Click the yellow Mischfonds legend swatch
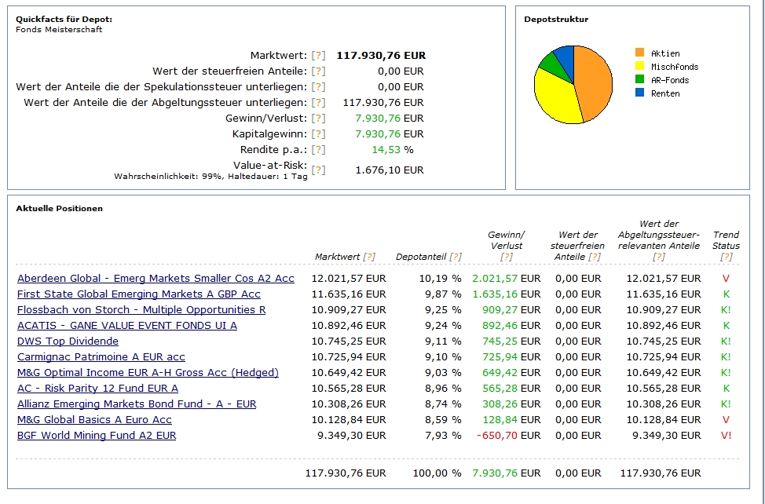The height and width of the screenshot is (504, 765). point(639,67)
